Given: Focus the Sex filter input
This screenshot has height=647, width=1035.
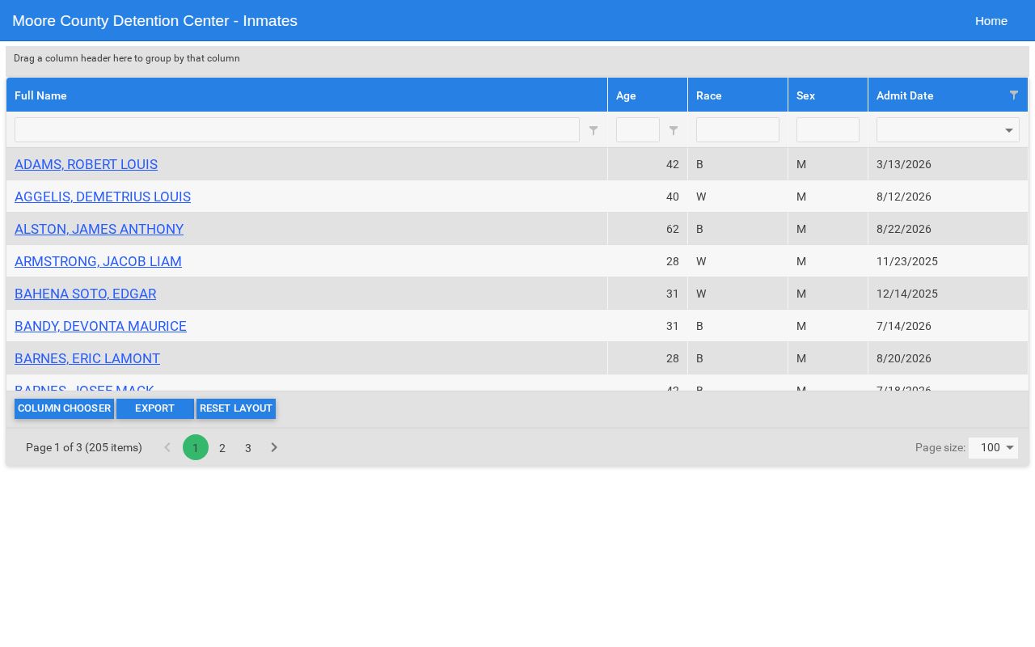Looking at the screenshot, I should [828, 130].
